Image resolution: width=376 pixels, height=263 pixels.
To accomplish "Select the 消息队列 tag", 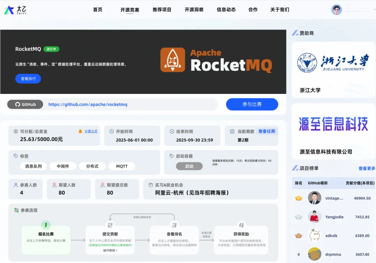I will (x=33, y=166).
